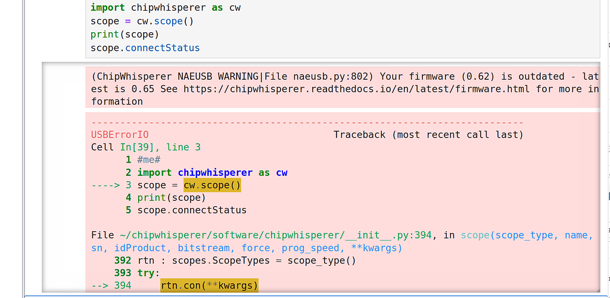Image resolution: width=610 pixels, height=298 pixels.
Task: Click the try: statement on line 393
Action: point(148,273)
